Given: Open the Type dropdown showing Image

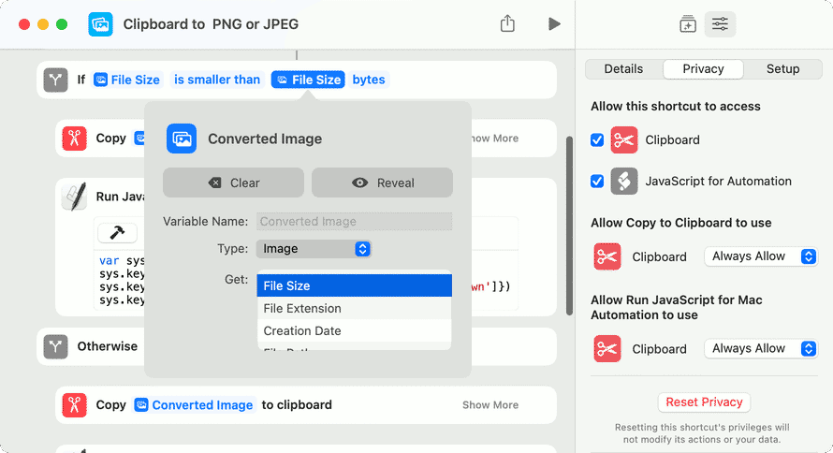Looking at the screenshot, I should (314, 249).
